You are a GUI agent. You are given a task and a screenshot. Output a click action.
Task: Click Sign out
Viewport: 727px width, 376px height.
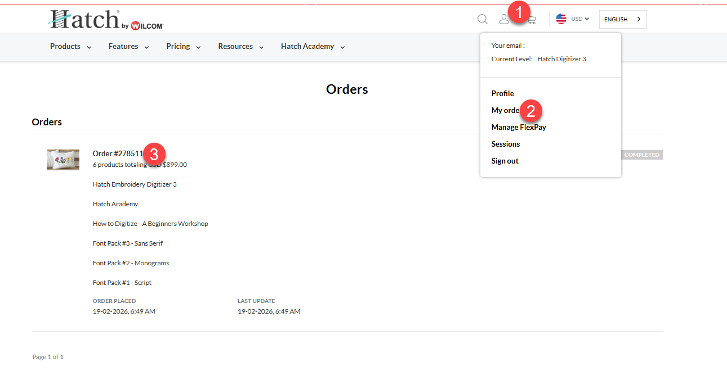[x=505, y=161]
